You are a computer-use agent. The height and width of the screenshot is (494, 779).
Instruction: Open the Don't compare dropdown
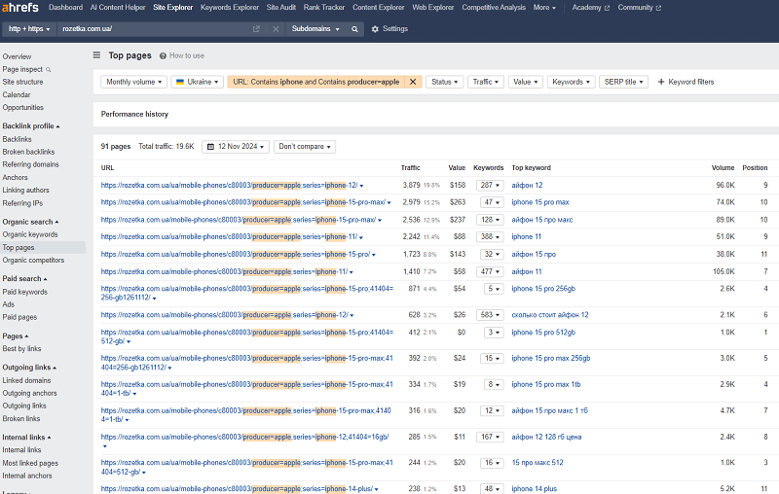click(305, 147)
